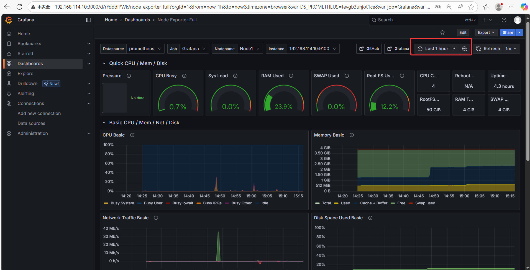Open the Copilot icon in browser
The height and width of the screenshot is (270, 530).
(x=524, y=7)
